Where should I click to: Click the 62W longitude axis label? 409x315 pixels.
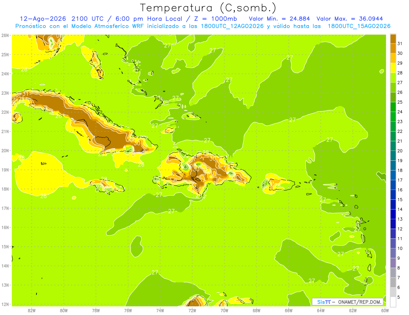tap(353, 310)
